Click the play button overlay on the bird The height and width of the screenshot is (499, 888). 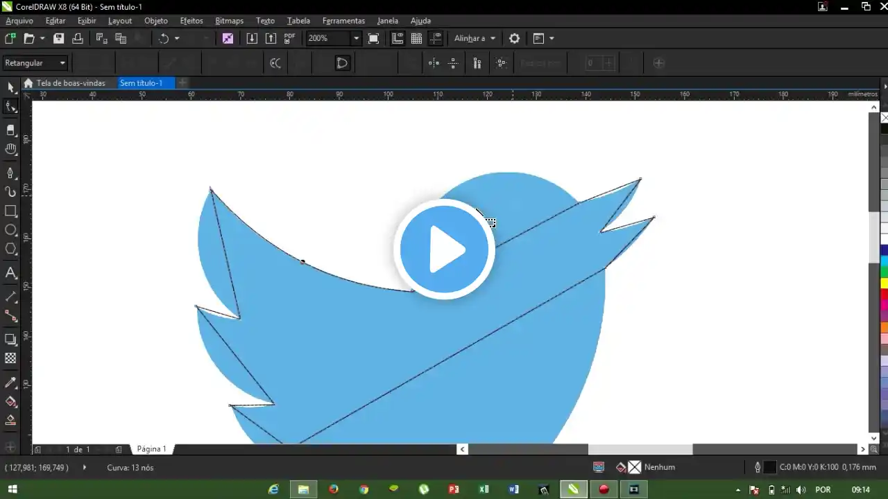[444, 249]
